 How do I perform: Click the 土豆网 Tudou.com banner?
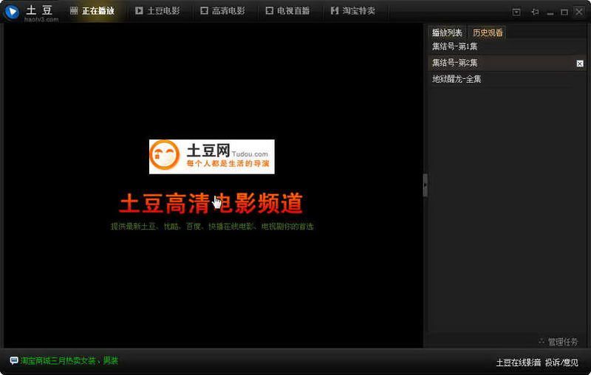pos(212,156)
